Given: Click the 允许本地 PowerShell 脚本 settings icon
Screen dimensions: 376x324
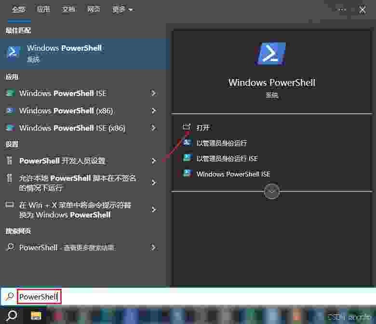Looking at the screenshot, I should click(10, 178).
